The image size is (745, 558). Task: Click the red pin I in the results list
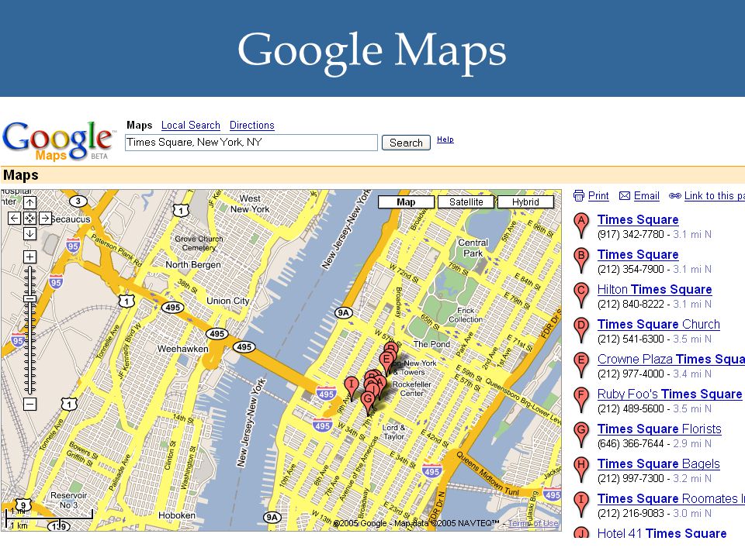click(580, 504)
